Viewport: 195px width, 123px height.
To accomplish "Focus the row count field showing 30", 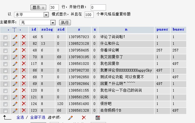I will tap(54, 7).
